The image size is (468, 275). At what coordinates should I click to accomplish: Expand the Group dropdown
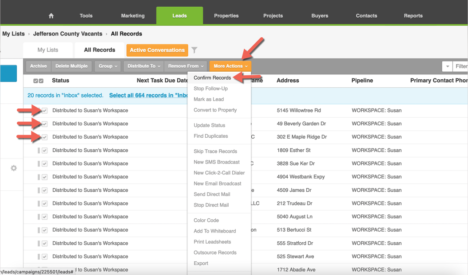[x=108, y=66]
